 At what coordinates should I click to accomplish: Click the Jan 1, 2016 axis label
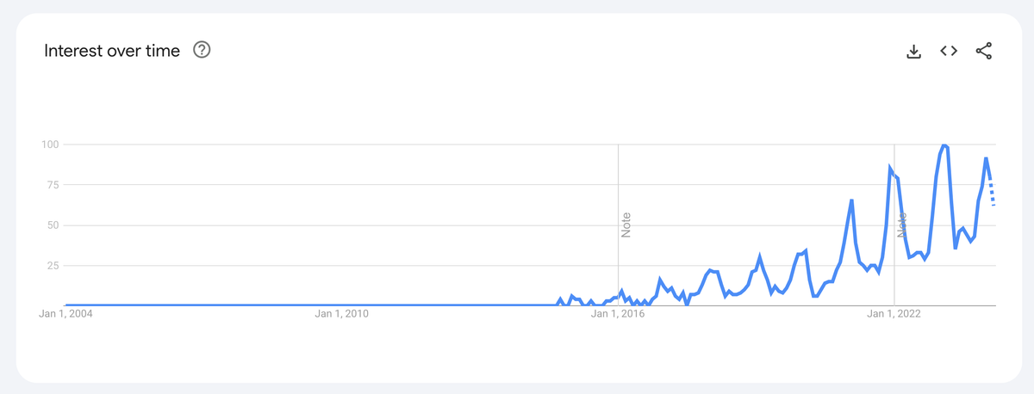pos(617,315)
